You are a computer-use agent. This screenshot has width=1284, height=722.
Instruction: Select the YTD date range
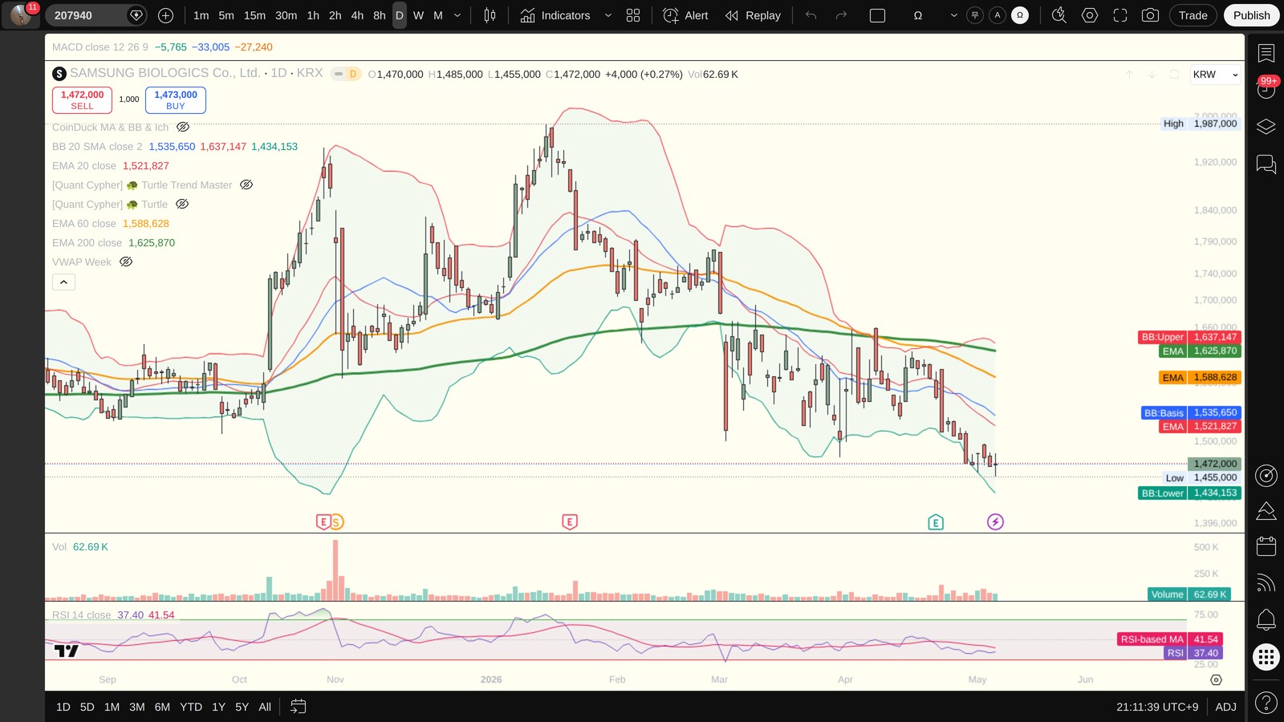pos(191,707)
